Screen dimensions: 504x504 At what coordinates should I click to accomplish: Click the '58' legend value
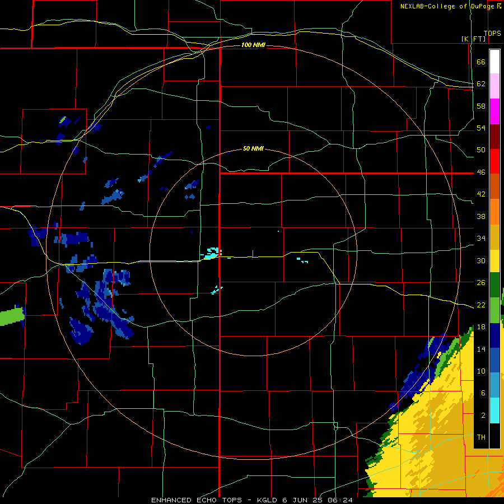tap(481, 106)
